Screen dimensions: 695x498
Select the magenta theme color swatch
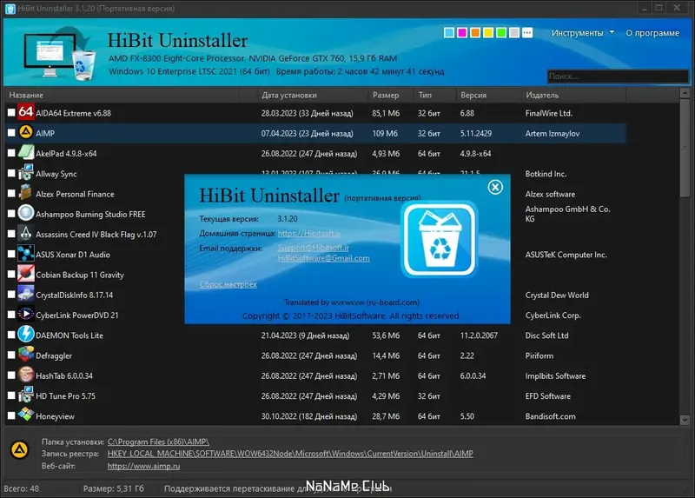(x=462, y=33)
